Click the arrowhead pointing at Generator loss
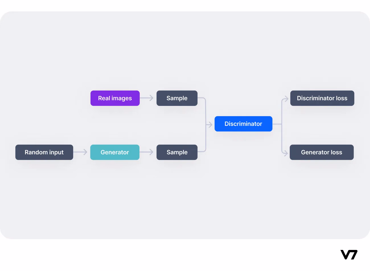370x271 pixels. [x=285, y=153]
